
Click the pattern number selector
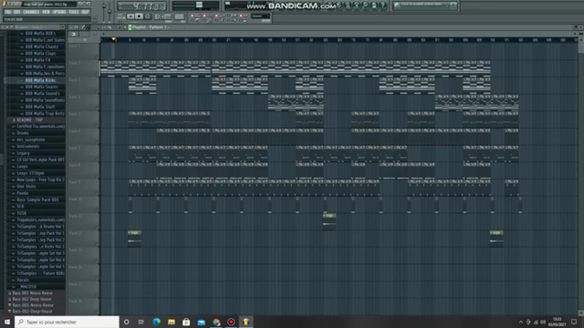point(179,16)
